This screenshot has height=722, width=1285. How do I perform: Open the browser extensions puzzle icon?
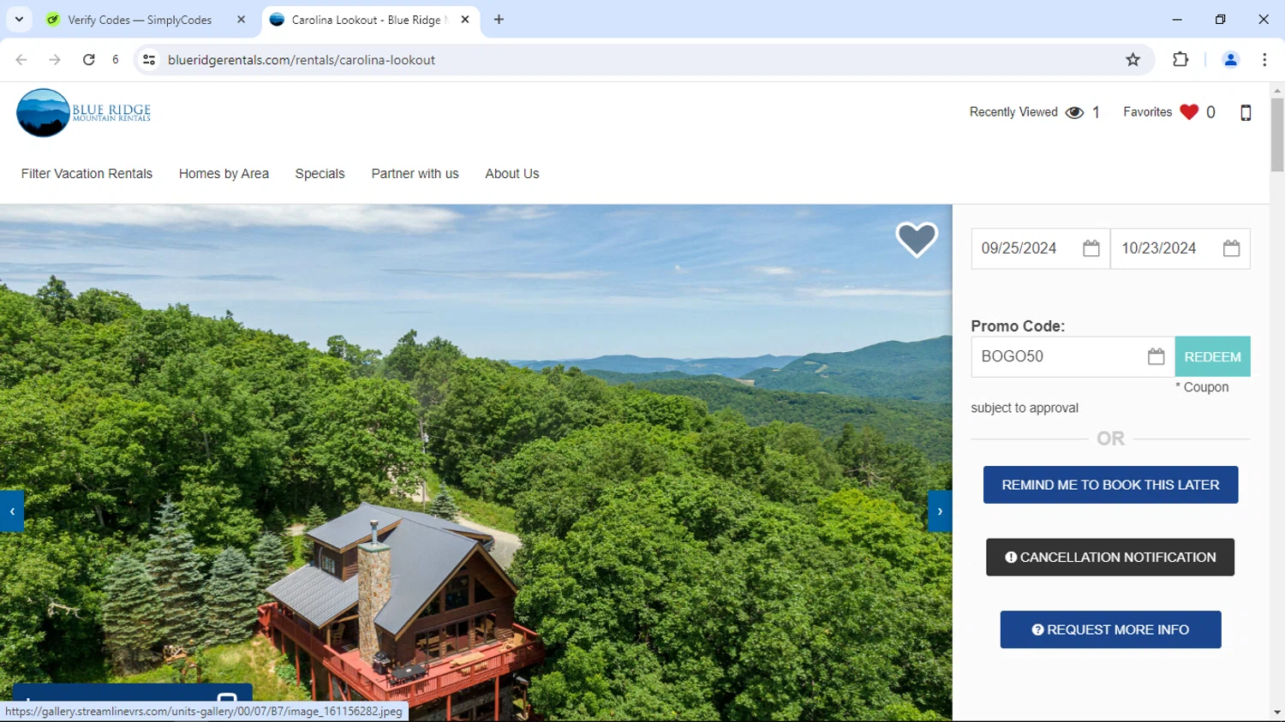1180,60
